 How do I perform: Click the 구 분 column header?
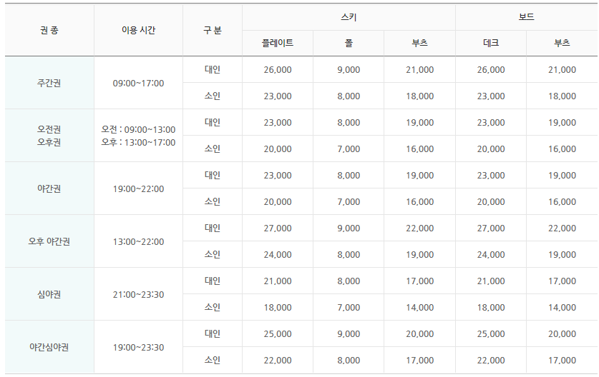[x=213, y=30]
